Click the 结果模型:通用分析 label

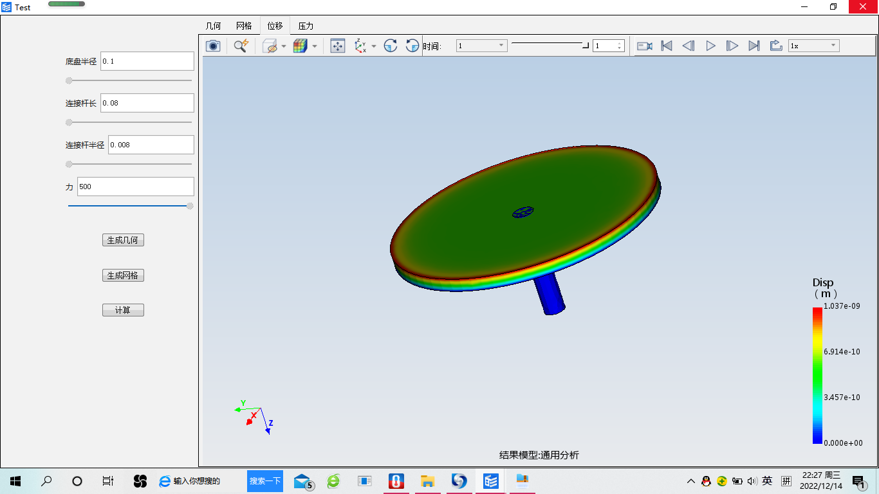[x=539, y=455]
